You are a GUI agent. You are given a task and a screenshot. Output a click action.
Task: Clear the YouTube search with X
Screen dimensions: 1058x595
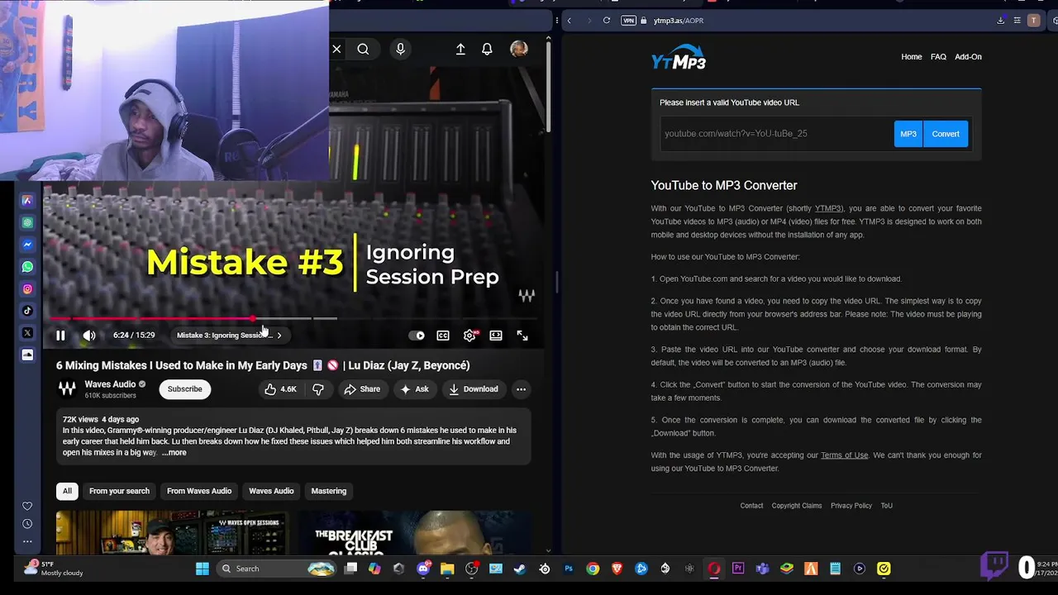(336, 50)
